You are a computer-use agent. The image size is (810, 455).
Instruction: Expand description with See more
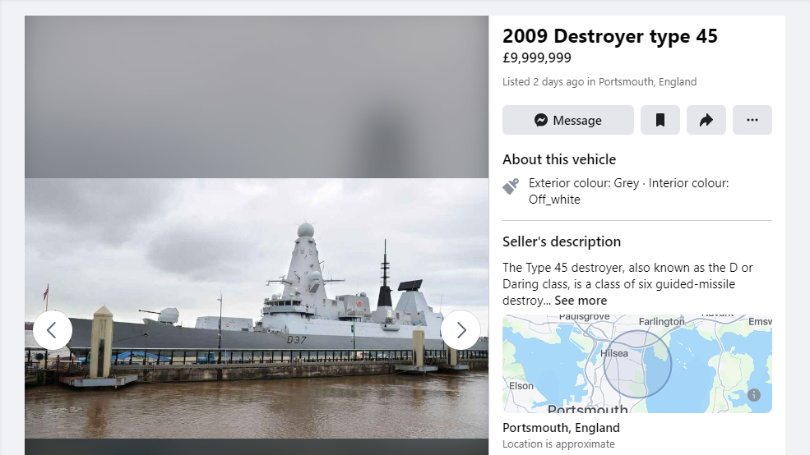coord(581,301)
